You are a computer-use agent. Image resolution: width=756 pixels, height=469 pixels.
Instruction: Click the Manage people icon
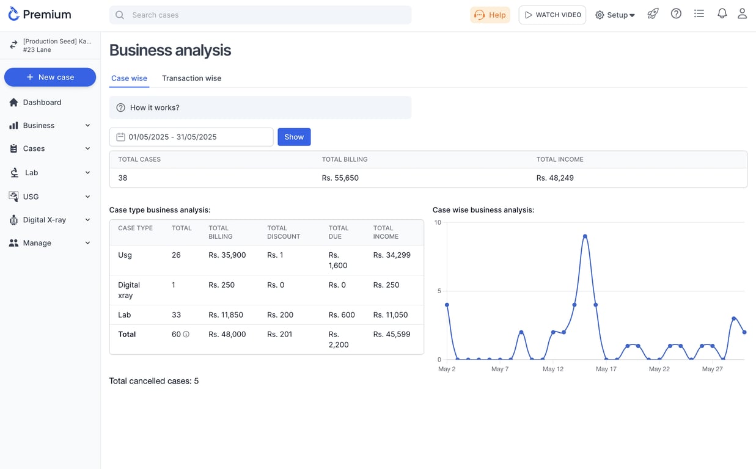(13, 243)
